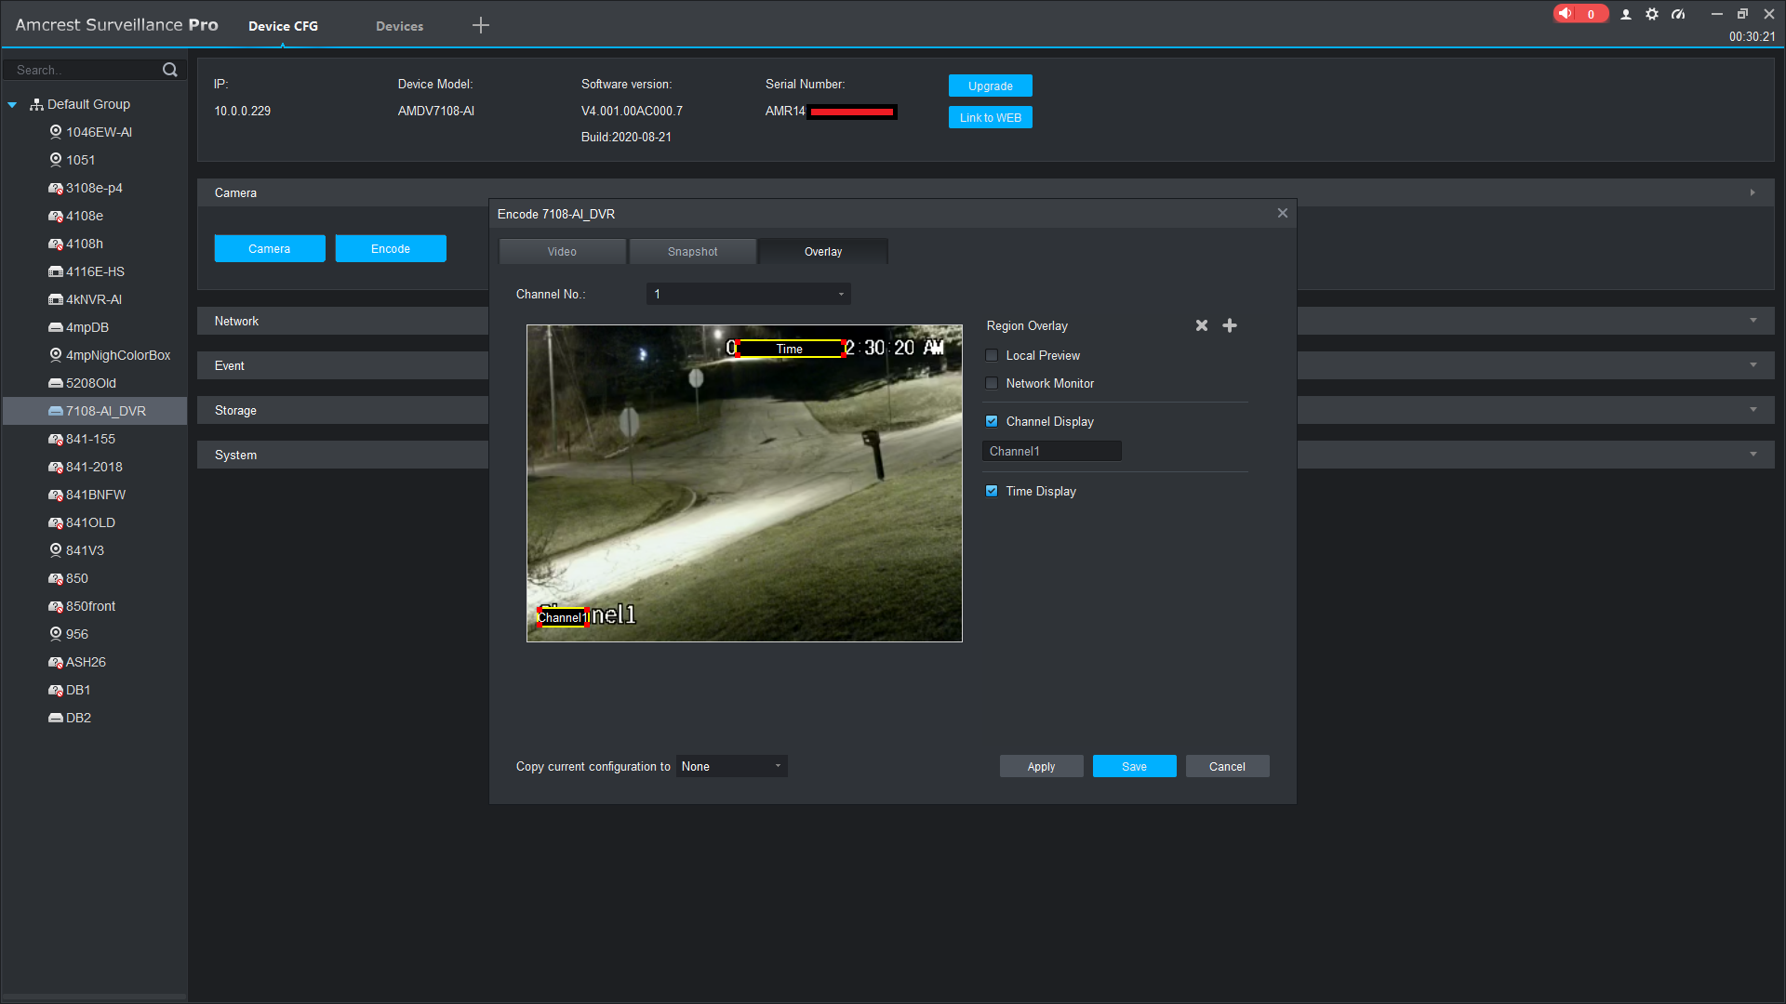Select the 7108-AI_DVR device
Image resolution: width=1786 pixels, height=1004 pixels.
pyautogui.click(x=95, y=411)
